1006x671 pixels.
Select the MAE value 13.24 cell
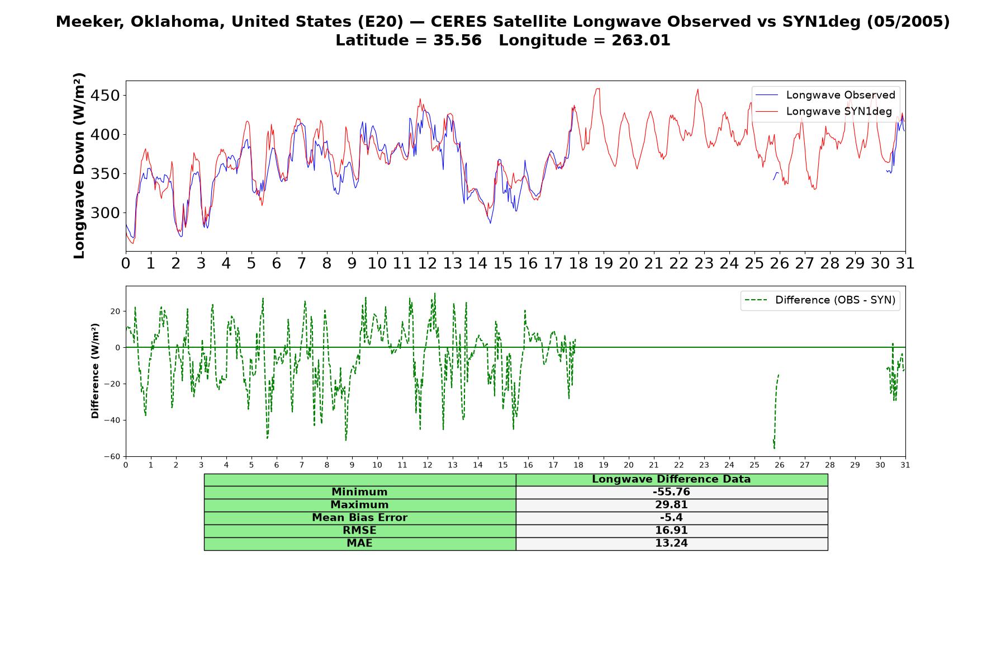671,544
